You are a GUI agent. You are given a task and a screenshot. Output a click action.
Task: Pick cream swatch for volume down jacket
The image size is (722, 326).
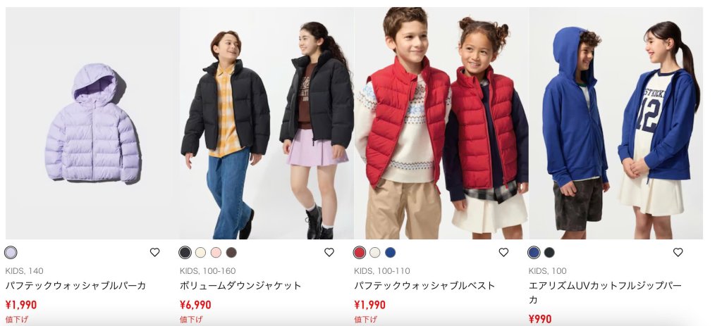click(200, 253)
